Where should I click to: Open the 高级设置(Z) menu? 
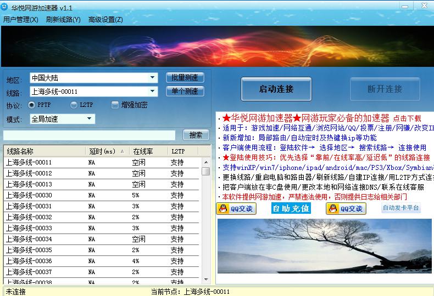click(x=105, y=20)
